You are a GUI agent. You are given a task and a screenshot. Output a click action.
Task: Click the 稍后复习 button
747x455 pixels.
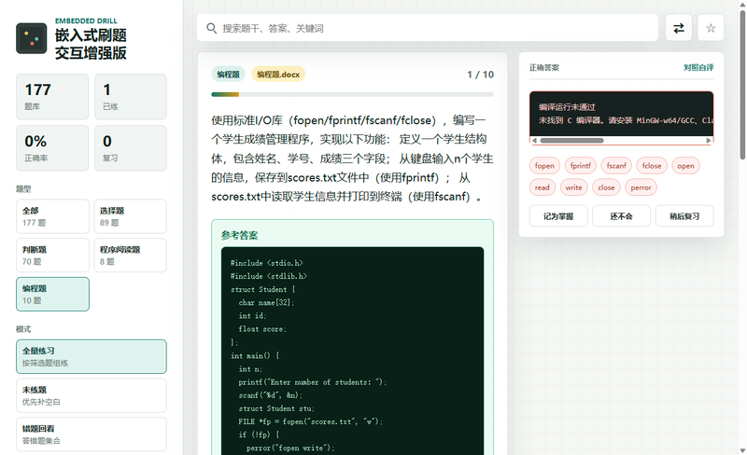coord(684,216)
